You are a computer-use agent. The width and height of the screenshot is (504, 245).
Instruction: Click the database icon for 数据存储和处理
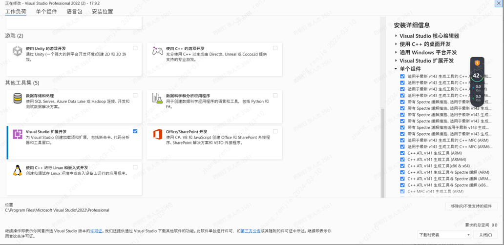point(18,98)
